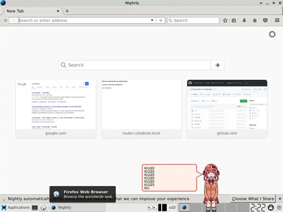The height and width of the screenshot is (212, 283).
Task: Click the Nightly globe icon in title bar
Action: coord(3,3)
